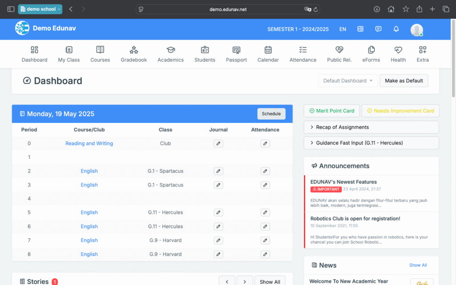The image size is (456, 285).
Task: Click the Schedule button
Action: coord(271,114)
